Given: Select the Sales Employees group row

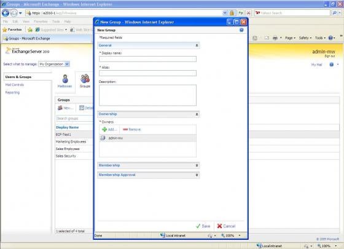Looking at the screenshot, I should (74, 149).
